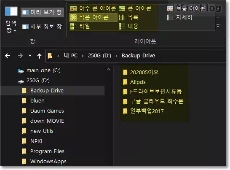
Task: Click Backup Drive breadcrumb in address bar
Action: point(138,56)
